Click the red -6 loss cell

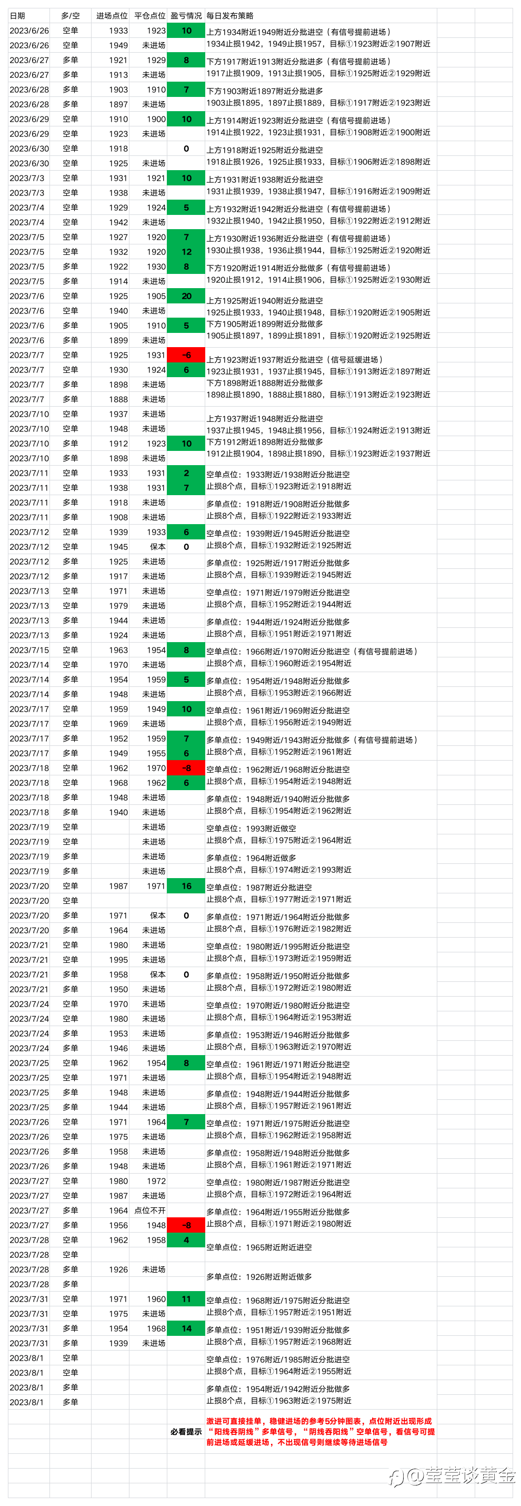[186, 355]
